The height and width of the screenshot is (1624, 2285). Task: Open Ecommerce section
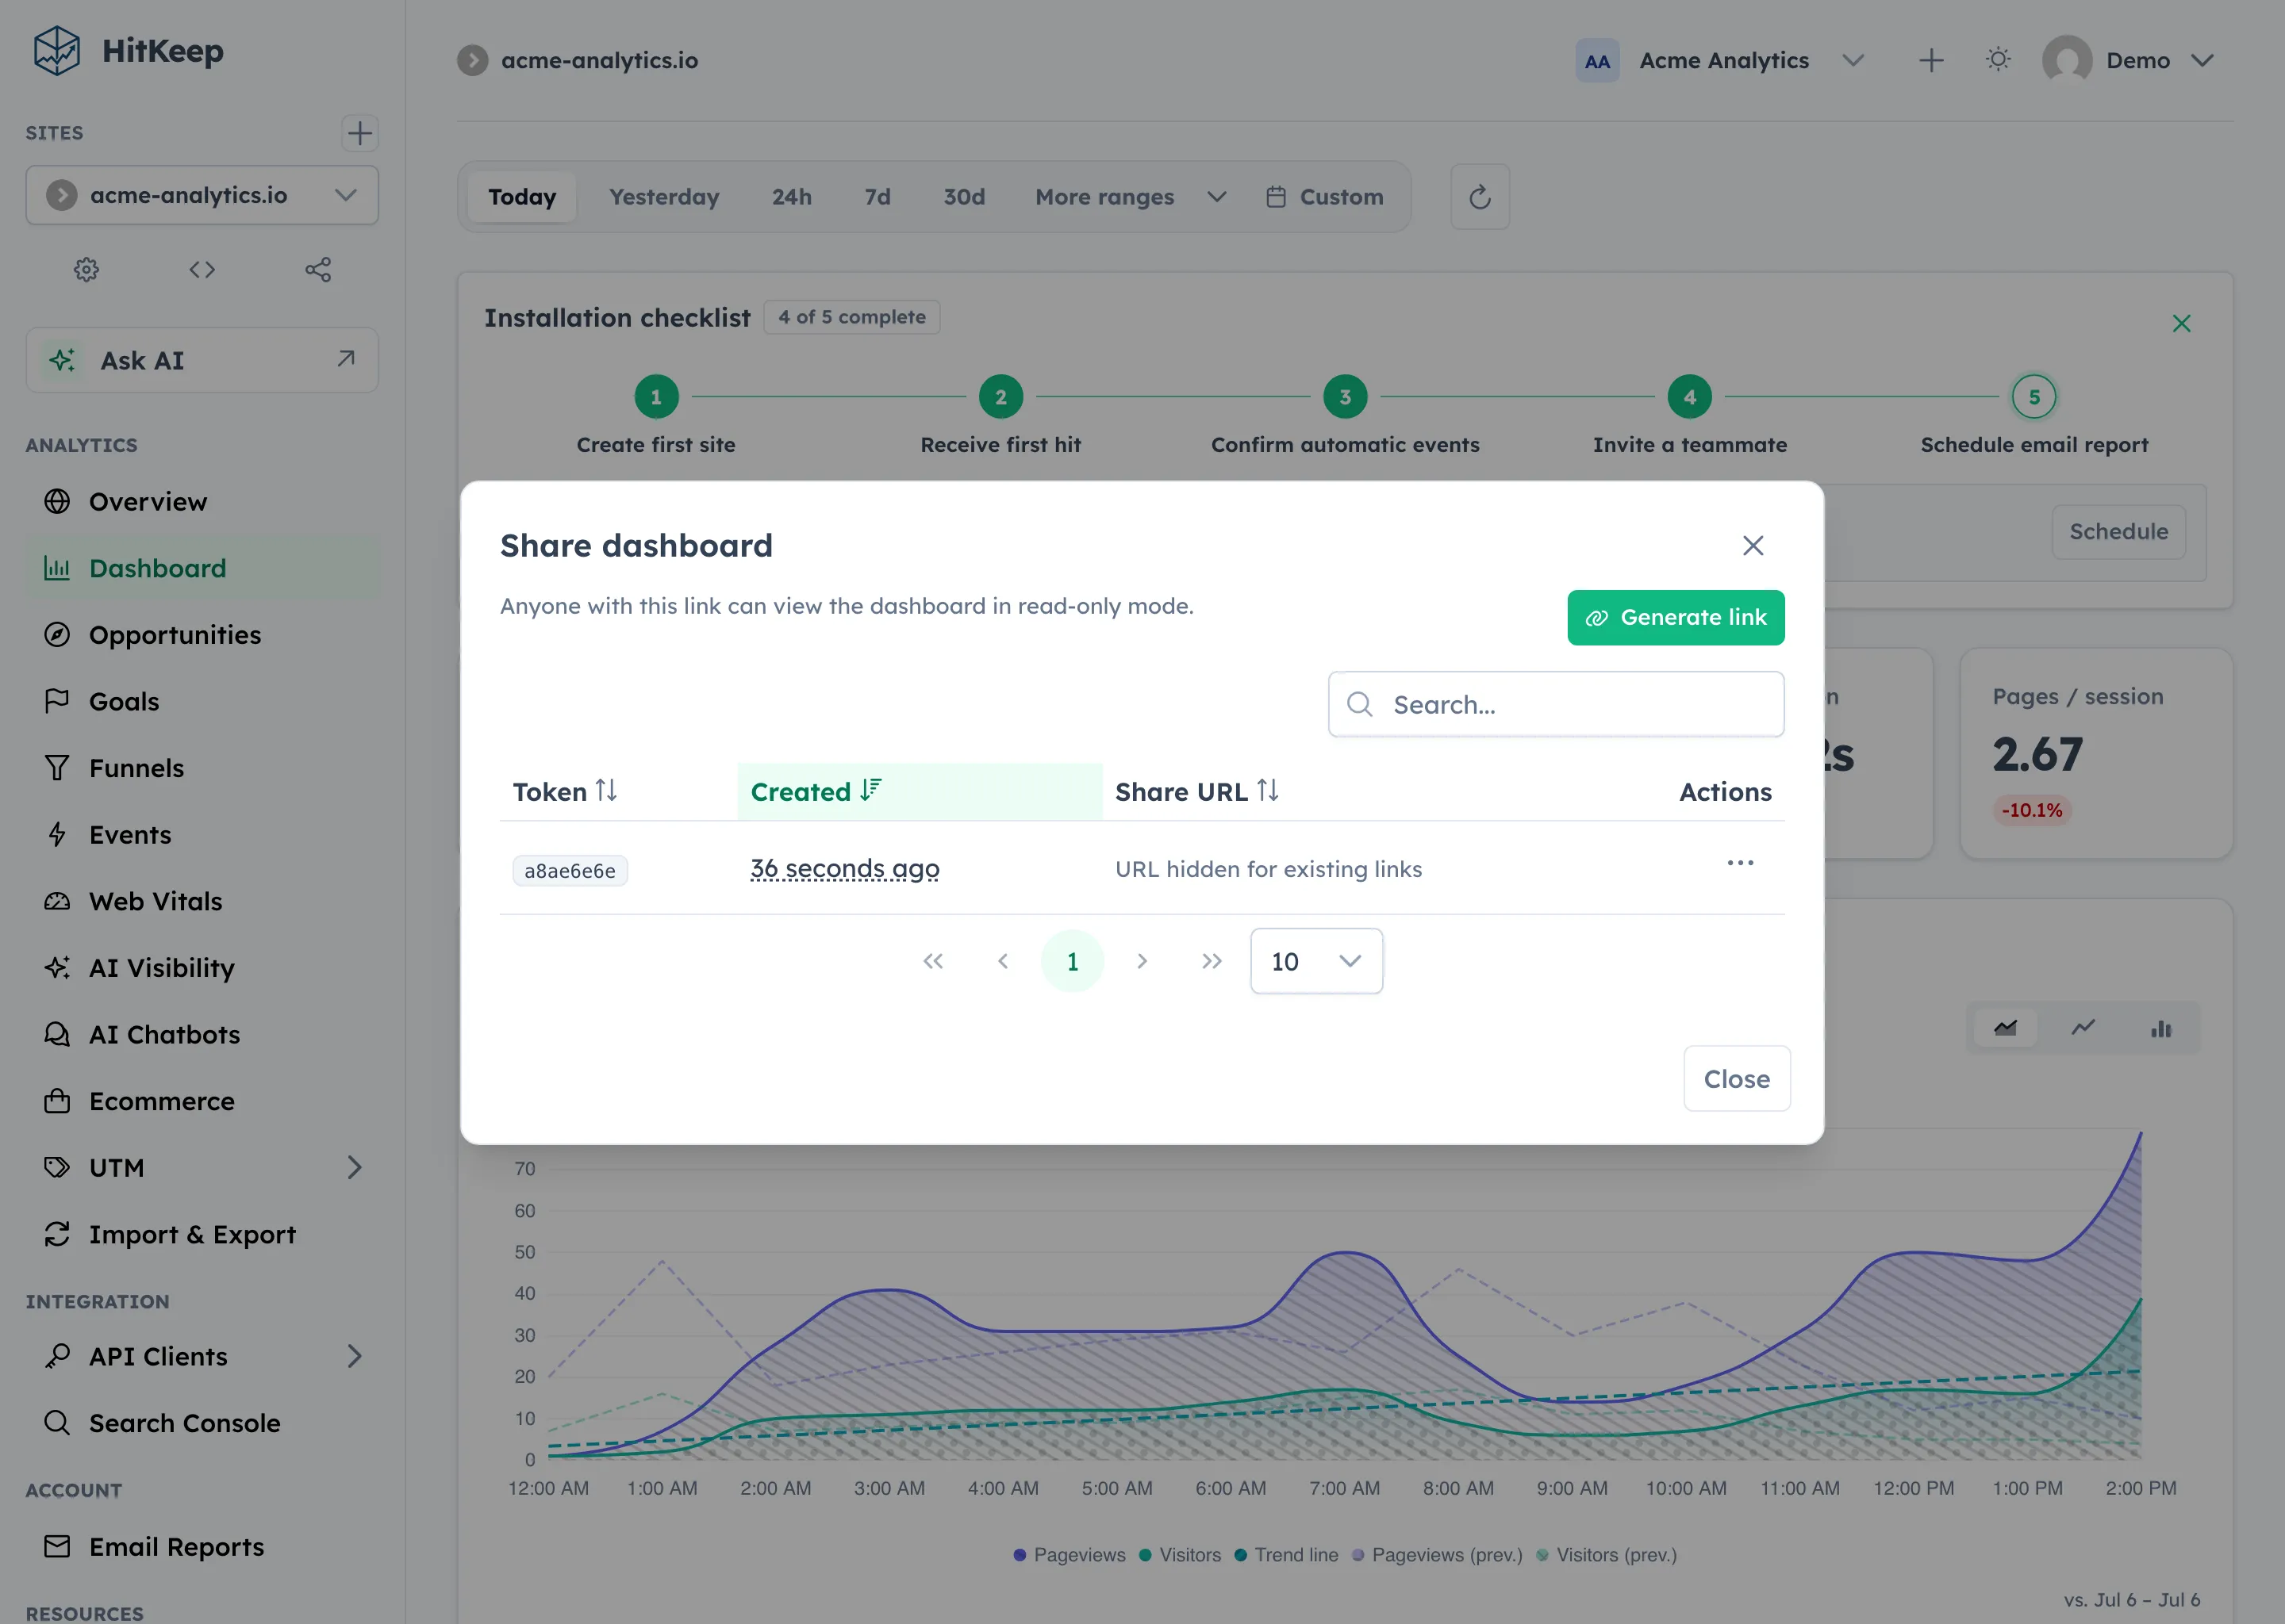coord(202,1101)
